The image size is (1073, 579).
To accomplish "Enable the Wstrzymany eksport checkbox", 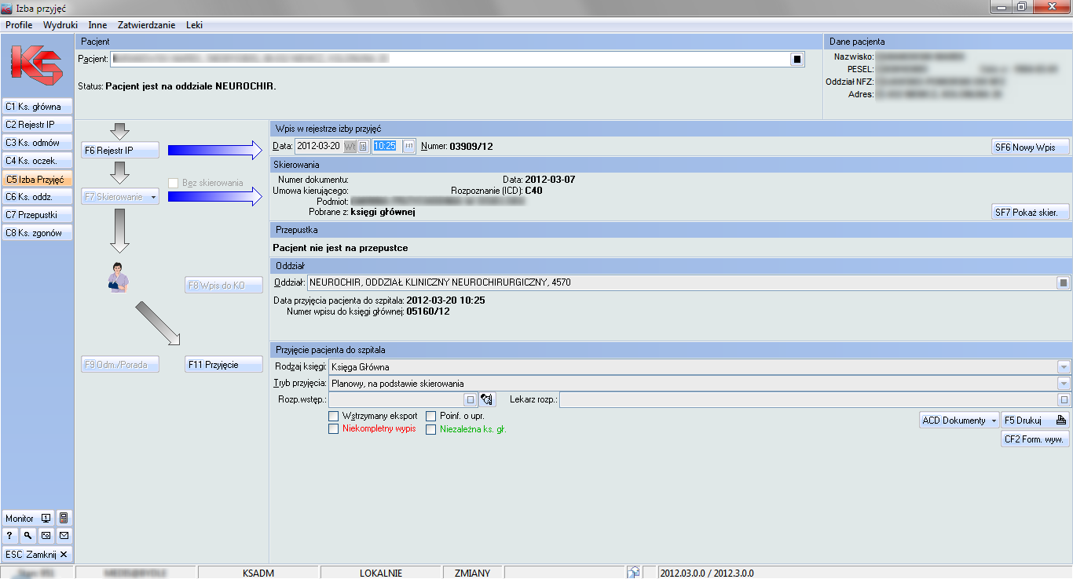I will 334,416.
